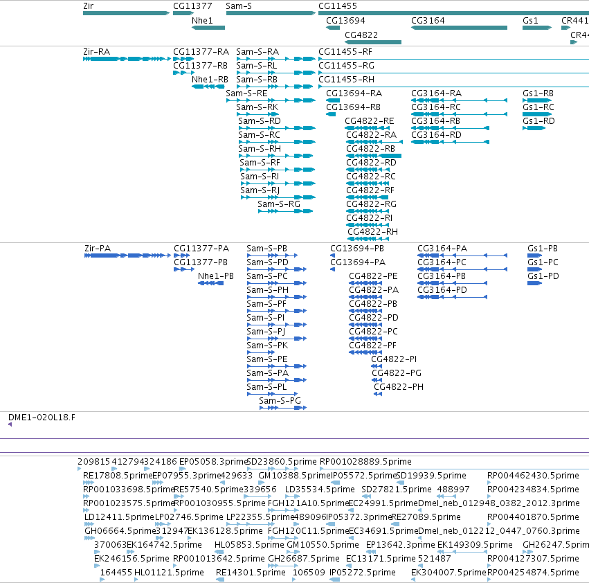Click EST EK304007.5prime
This screenshot has height=583, width=589.
[414, 580]
